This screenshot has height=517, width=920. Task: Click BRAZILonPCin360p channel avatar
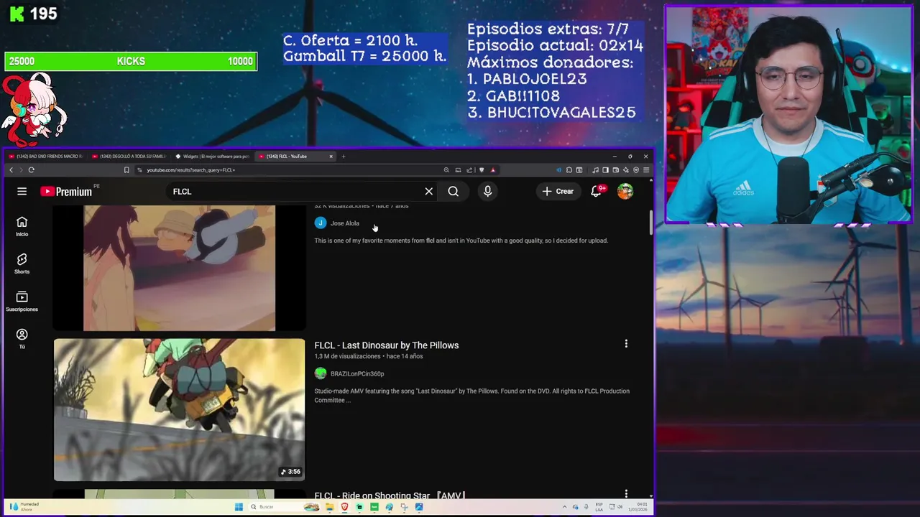321,373
